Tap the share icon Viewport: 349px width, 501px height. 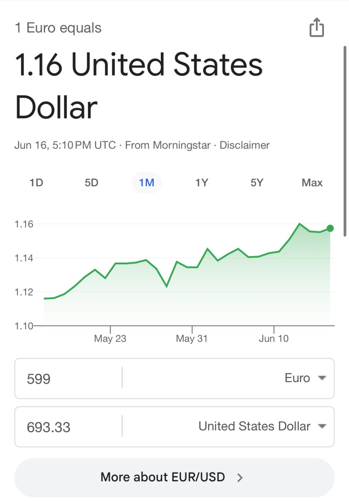click(x=316, y=28)
